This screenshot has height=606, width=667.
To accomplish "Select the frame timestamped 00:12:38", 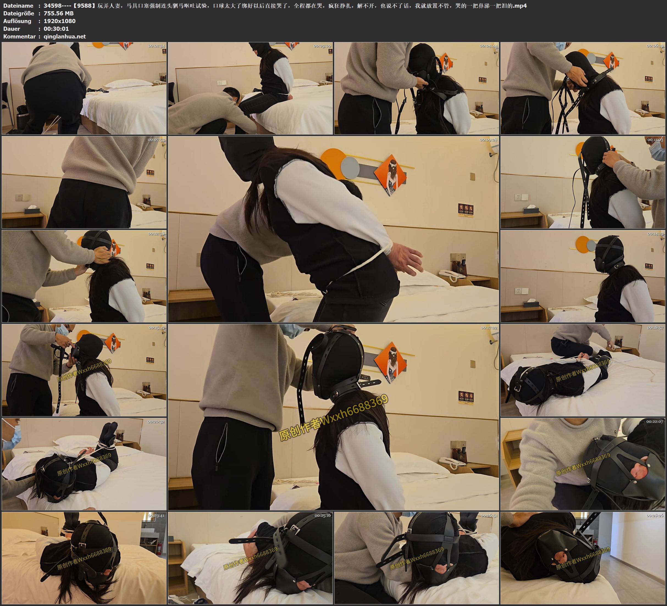I will click(84, 276).
